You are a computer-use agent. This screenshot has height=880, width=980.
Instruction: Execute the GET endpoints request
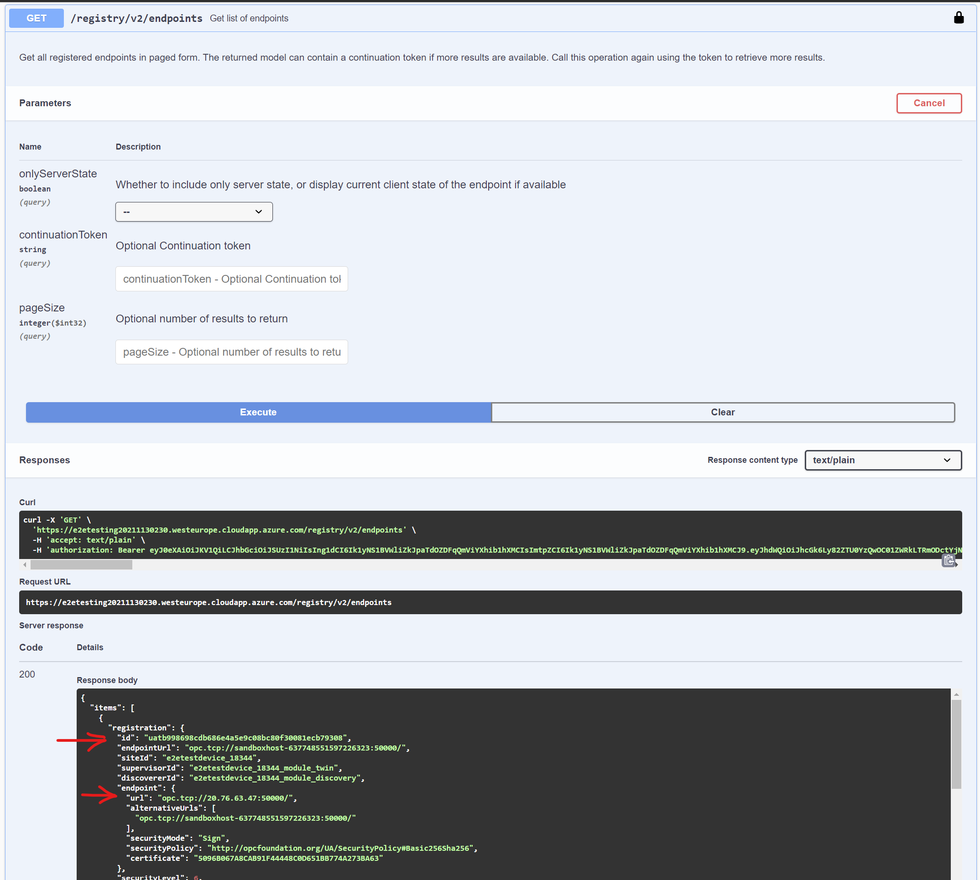[x=258, y=412]
